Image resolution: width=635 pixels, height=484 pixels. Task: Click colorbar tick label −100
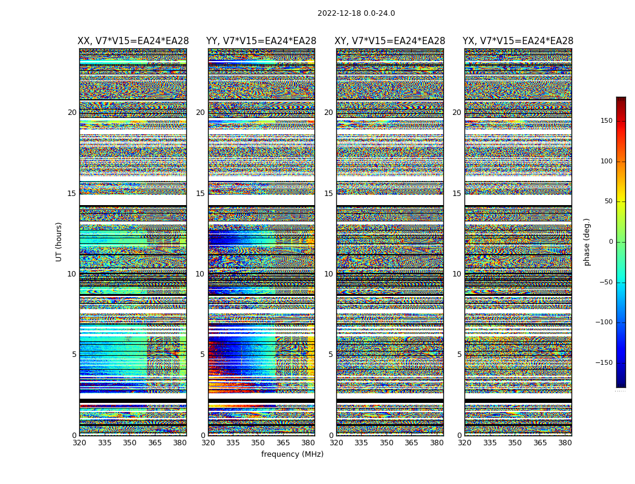coord(604,322)
